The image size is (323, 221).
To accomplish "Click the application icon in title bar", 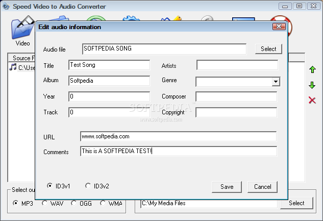I will click(x=6, y=6).
